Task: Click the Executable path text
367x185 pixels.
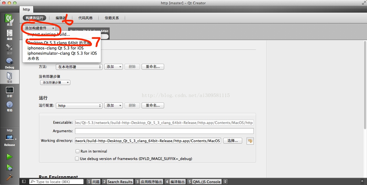Action: click(x=164, y=123)
